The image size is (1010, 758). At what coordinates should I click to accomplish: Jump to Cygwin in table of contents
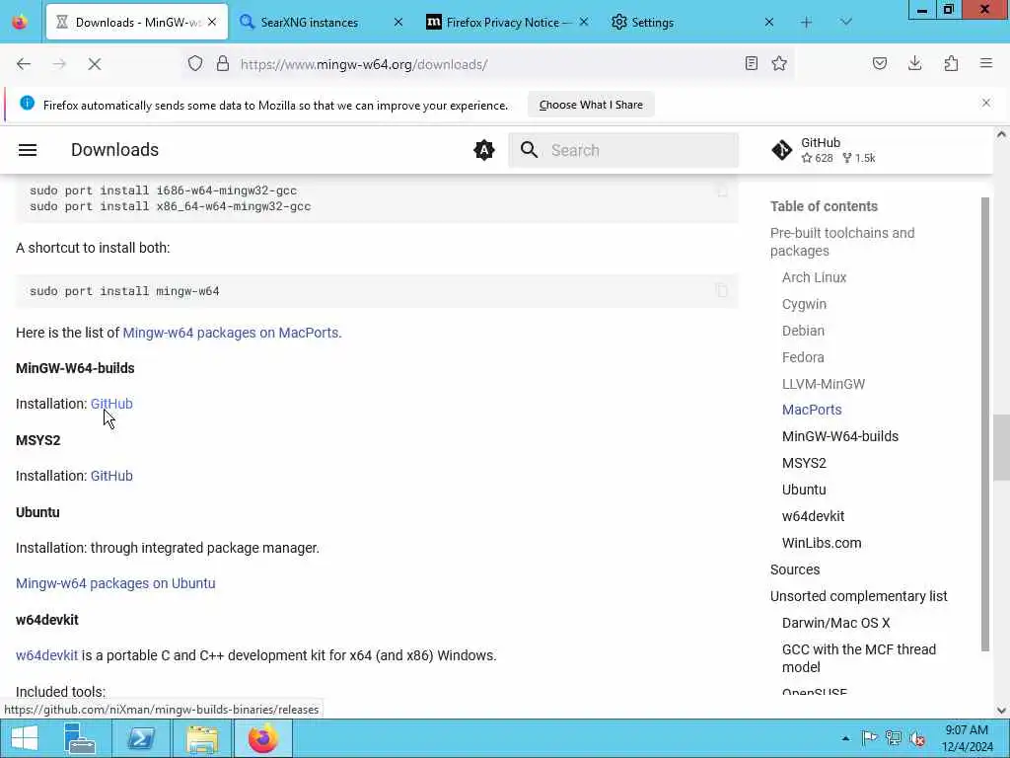click(804, 304)
